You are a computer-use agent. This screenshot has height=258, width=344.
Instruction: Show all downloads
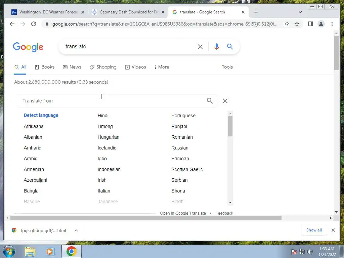click(x=314, y=230)
